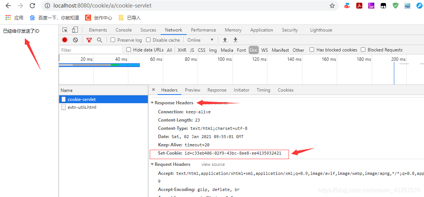424x197 pixels.
Task: Switch to the Elements tab
Action: click(x=98, y=30)
